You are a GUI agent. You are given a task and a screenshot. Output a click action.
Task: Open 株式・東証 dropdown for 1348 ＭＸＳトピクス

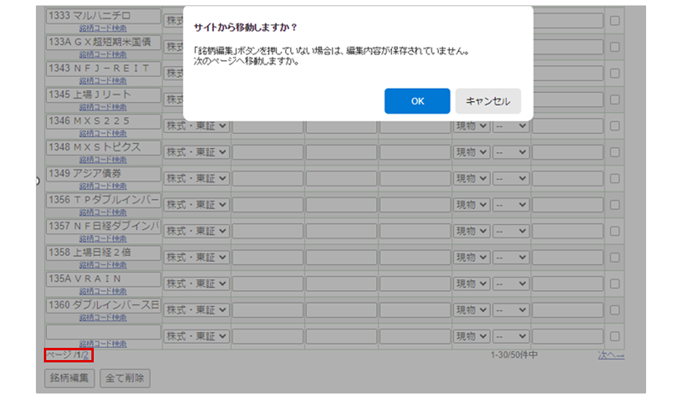196,152
